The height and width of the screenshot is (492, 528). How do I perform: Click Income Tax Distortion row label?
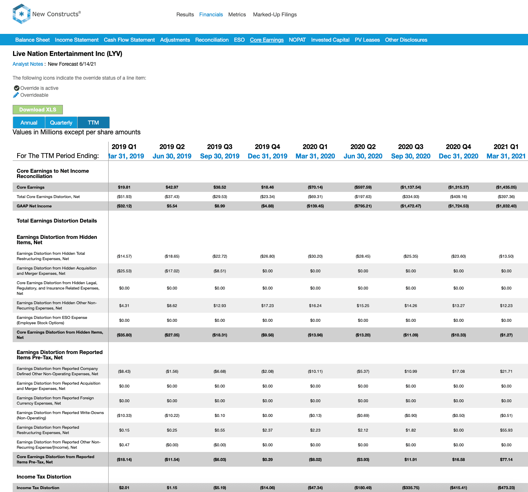pos(38,488)
